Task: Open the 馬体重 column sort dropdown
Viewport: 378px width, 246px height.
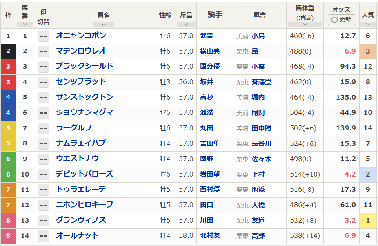Action: tap(304, 24)
